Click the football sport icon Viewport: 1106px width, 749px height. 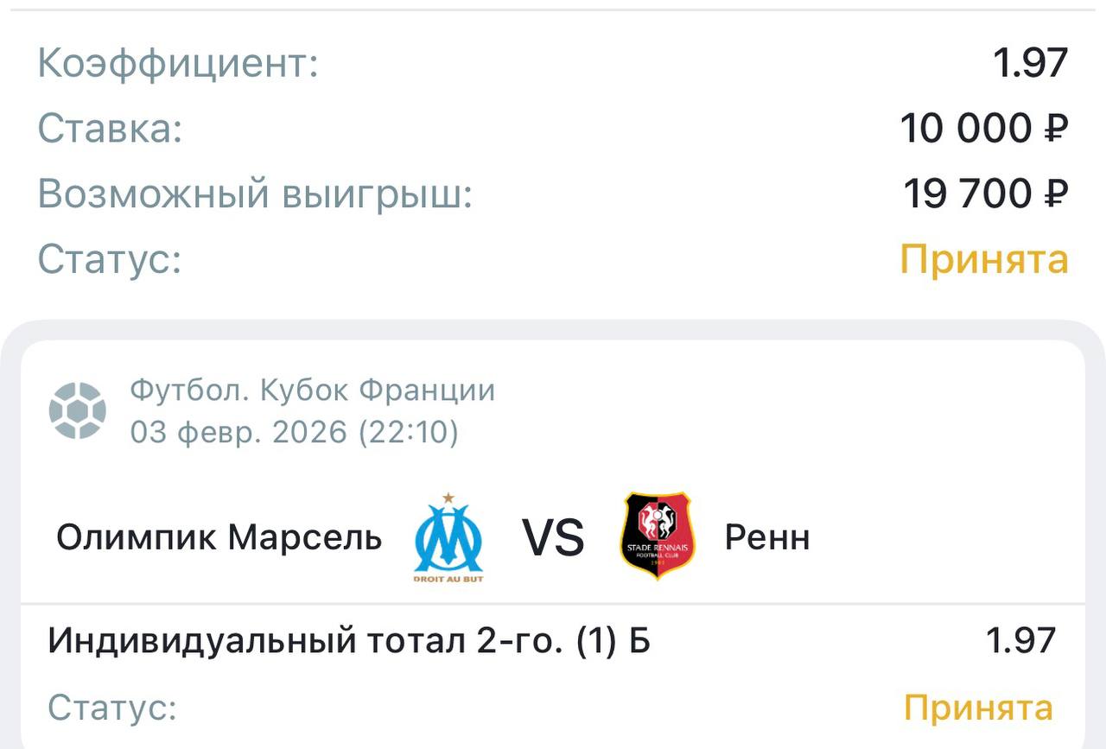click(78, 410)
